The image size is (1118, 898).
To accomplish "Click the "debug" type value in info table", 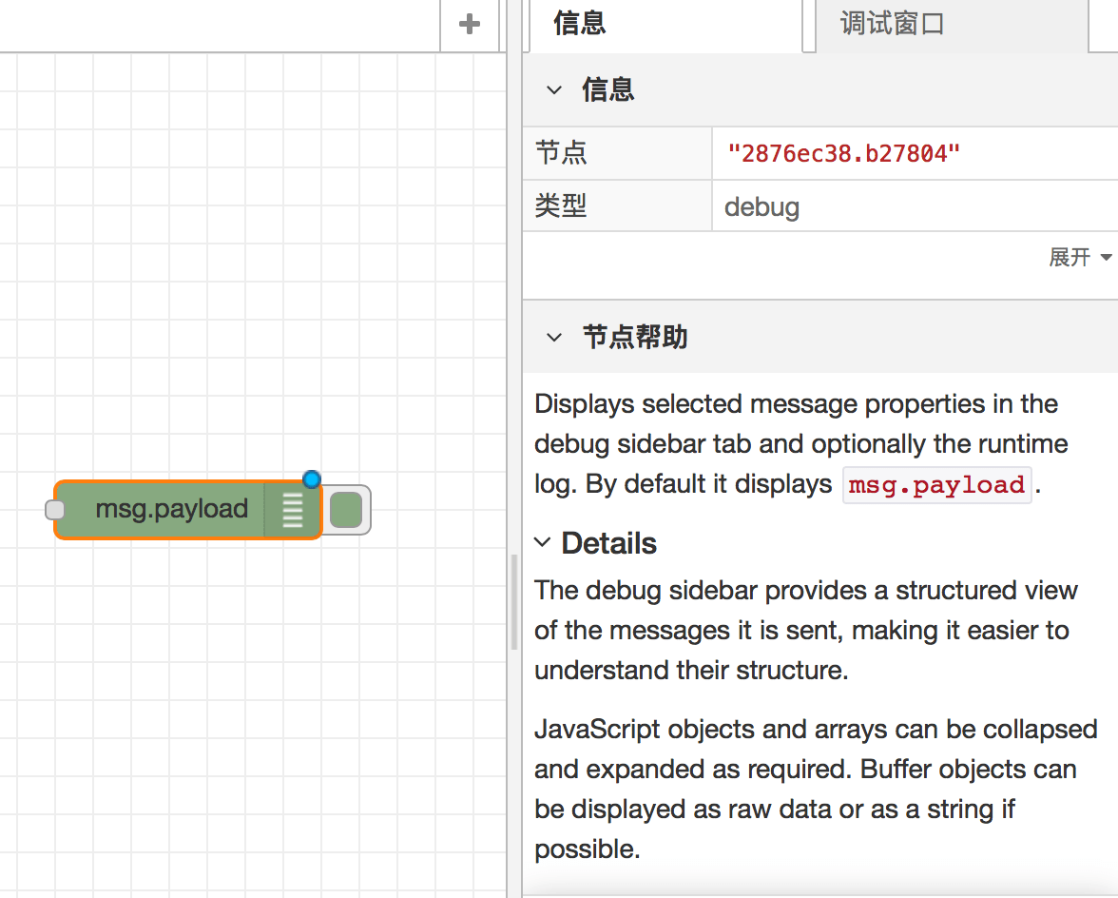I will [761, 206].
